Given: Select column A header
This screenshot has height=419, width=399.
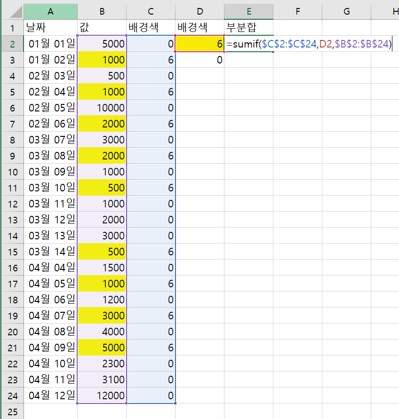Looking at the screenshot, I should tap(50, 12).
